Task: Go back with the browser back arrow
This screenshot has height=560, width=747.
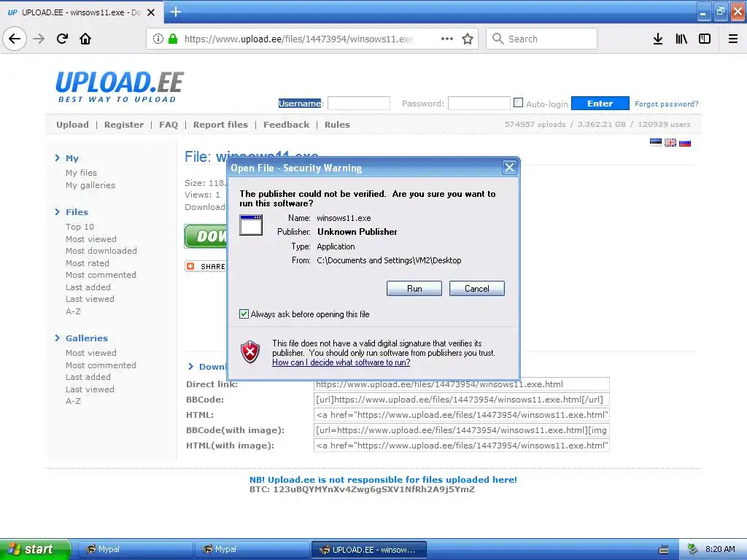Action: [x=15, y=39]
